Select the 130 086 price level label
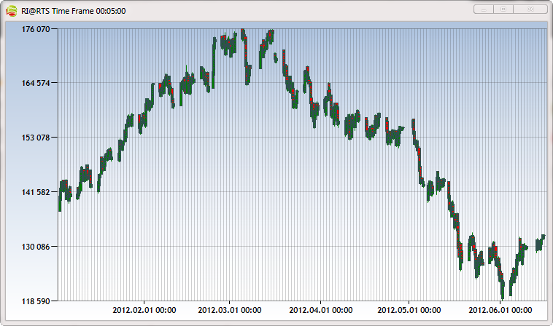553x326 pixels. coord(36,247)
